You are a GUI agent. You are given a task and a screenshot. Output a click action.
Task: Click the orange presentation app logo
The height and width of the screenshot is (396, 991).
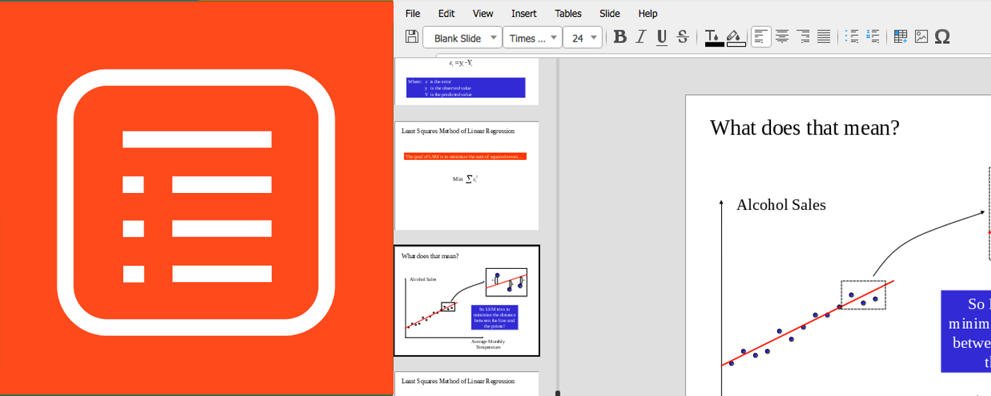(196, 202)
